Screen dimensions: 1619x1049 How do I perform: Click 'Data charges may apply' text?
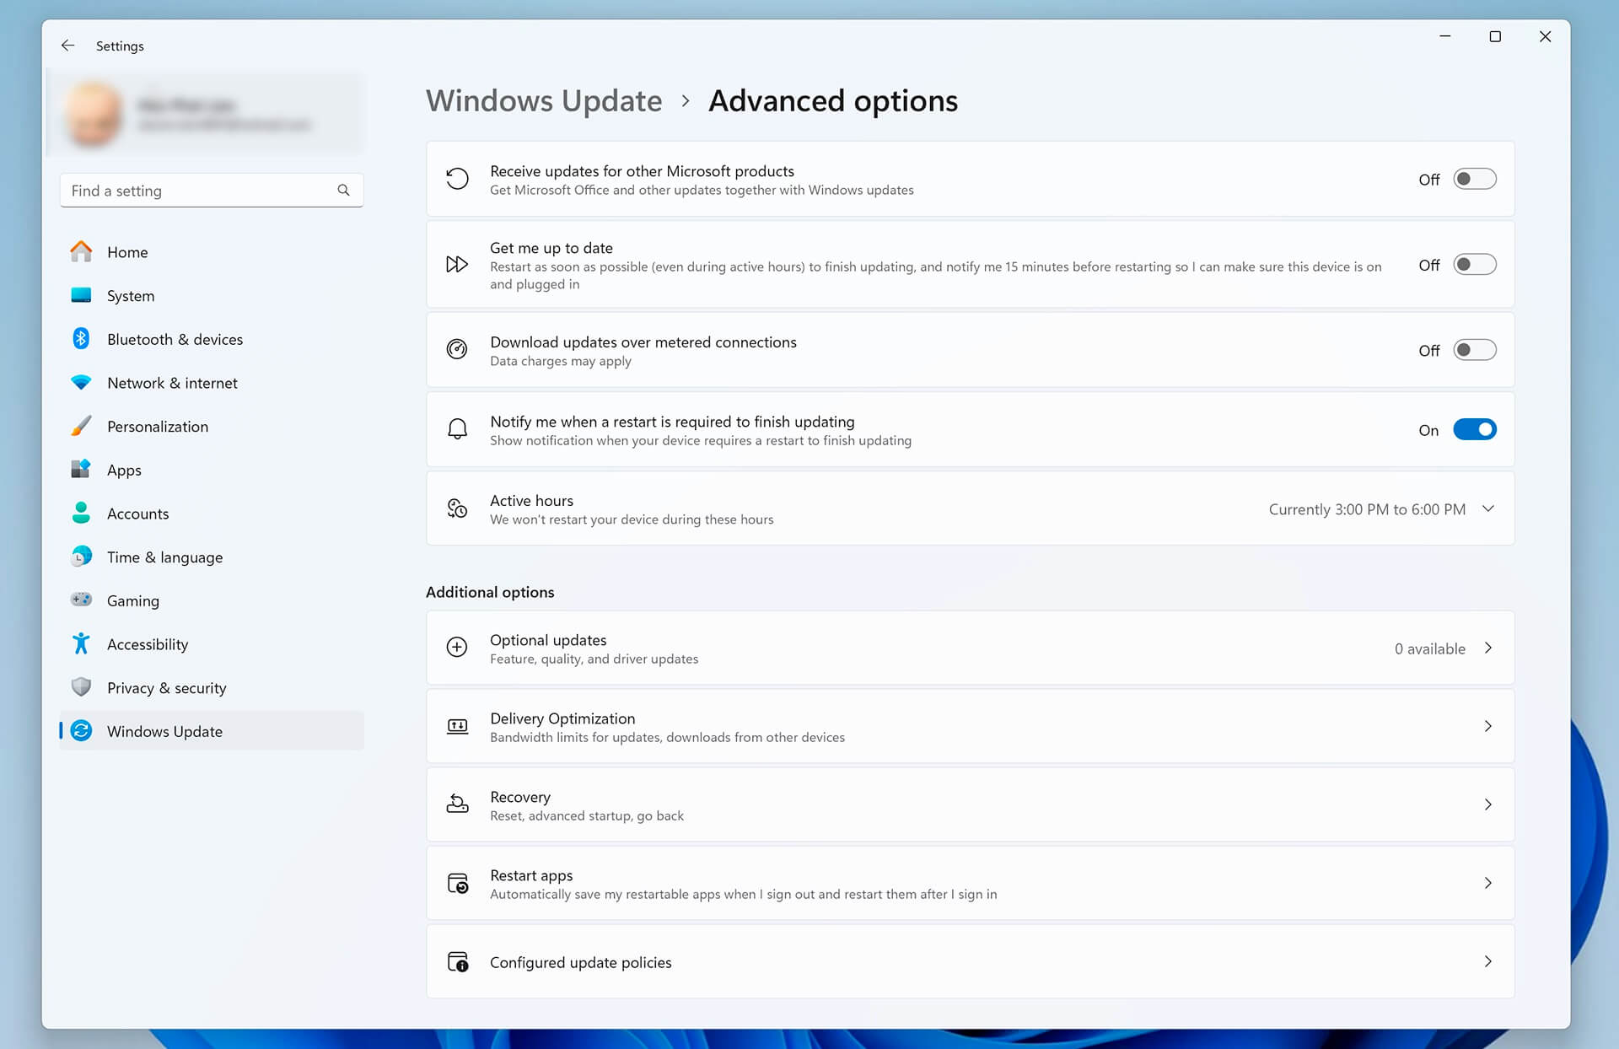tap(561, 361)
